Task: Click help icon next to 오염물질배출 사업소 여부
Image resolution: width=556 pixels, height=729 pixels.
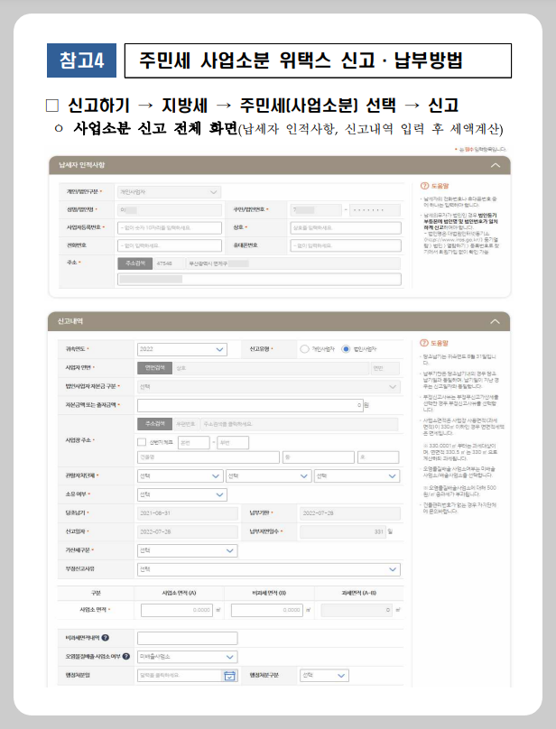Action: click(x=126, y=657)
